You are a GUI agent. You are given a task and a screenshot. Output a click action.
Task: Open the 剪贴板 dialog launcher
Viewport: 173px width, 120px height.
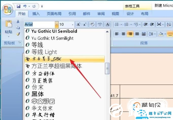(20, 42)
